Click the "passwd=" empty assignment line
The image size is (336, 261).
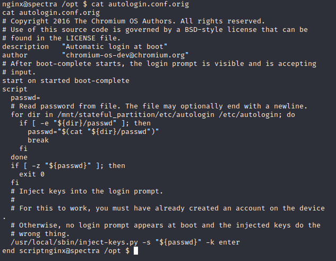[x=25, y=98]
